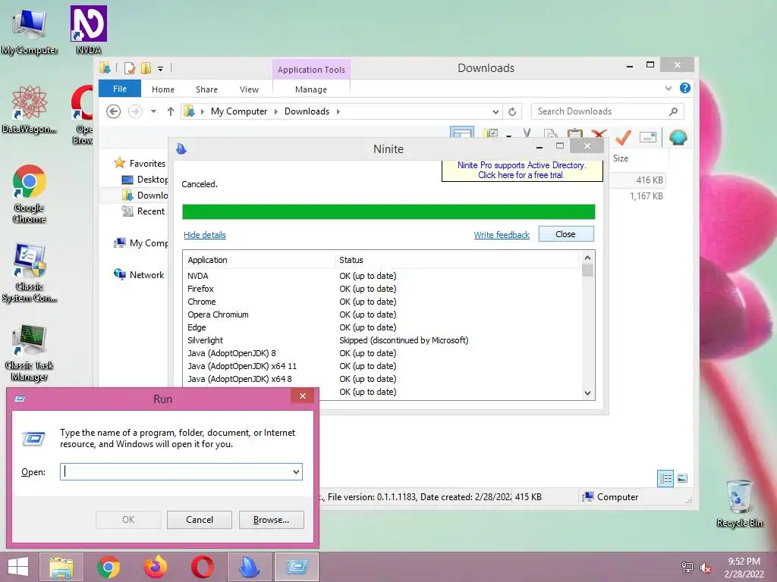Open File Explorer from taskbar
The image size is (777, 582).
point(61,567)
